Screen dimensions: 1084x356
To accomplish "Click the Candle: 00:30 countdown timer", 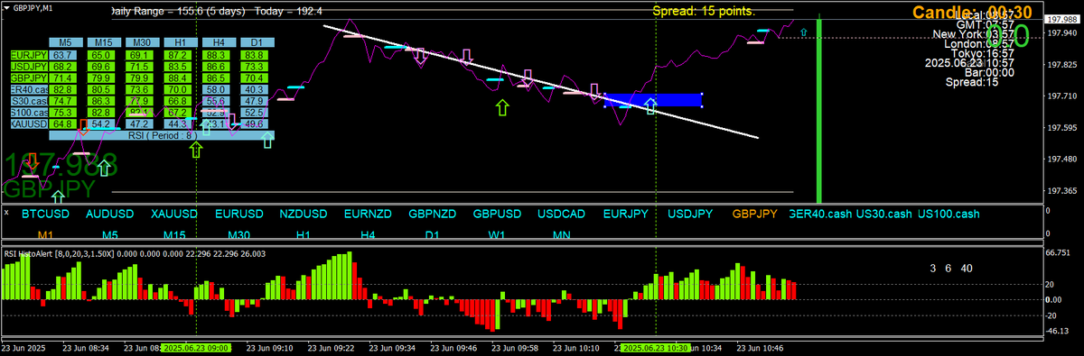I will point(971,12).
